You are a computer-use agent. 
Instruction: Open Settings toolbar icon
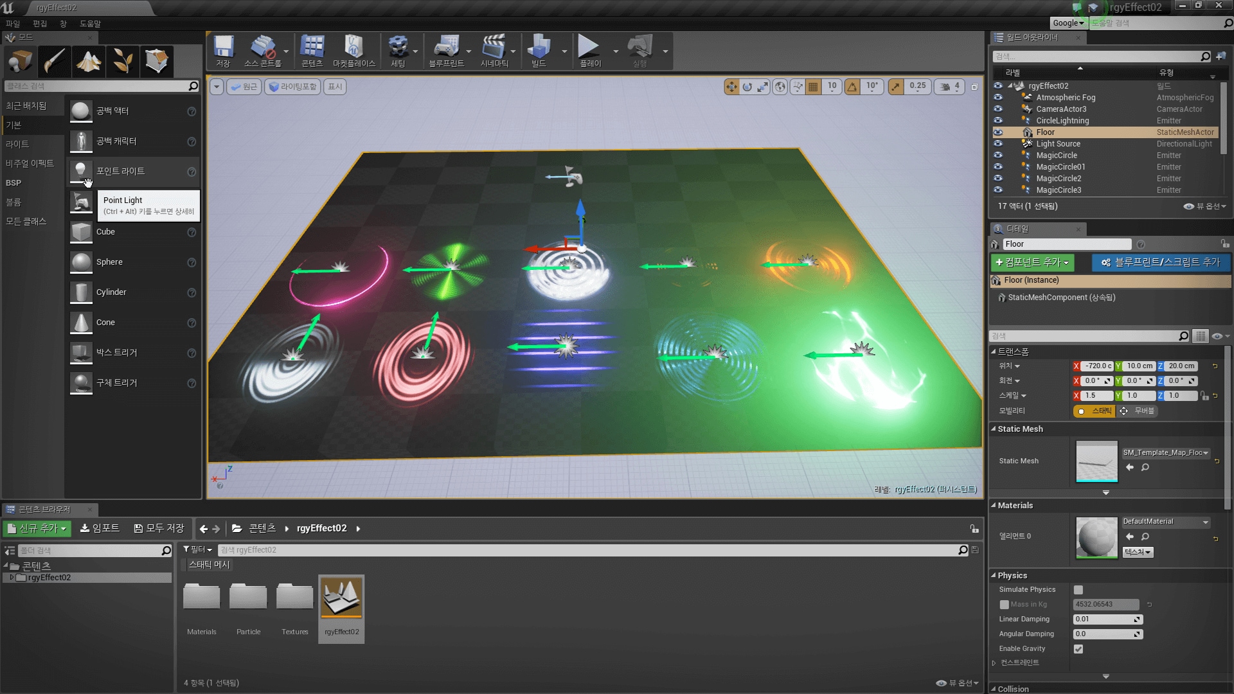(x=398, y=51)
